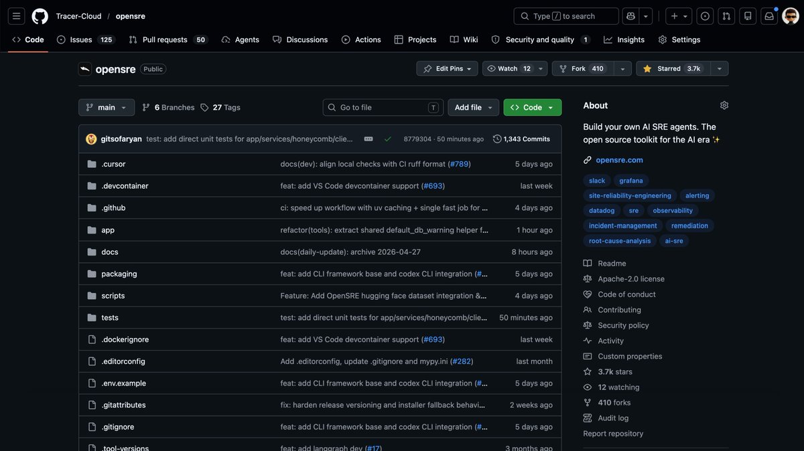Expand the Watch options dropdown arrow
Viewport: 804px width, 451px height.
tap(541, 69)
